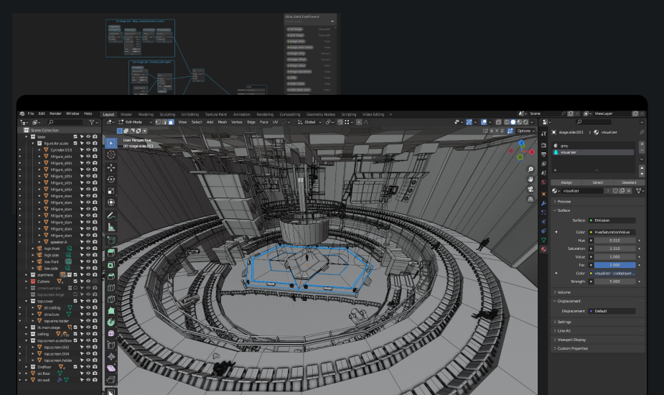Click the zoom magnifier viewport gizmo
The height and width of the screenshot is (395, 664).
tap(530, 169)
